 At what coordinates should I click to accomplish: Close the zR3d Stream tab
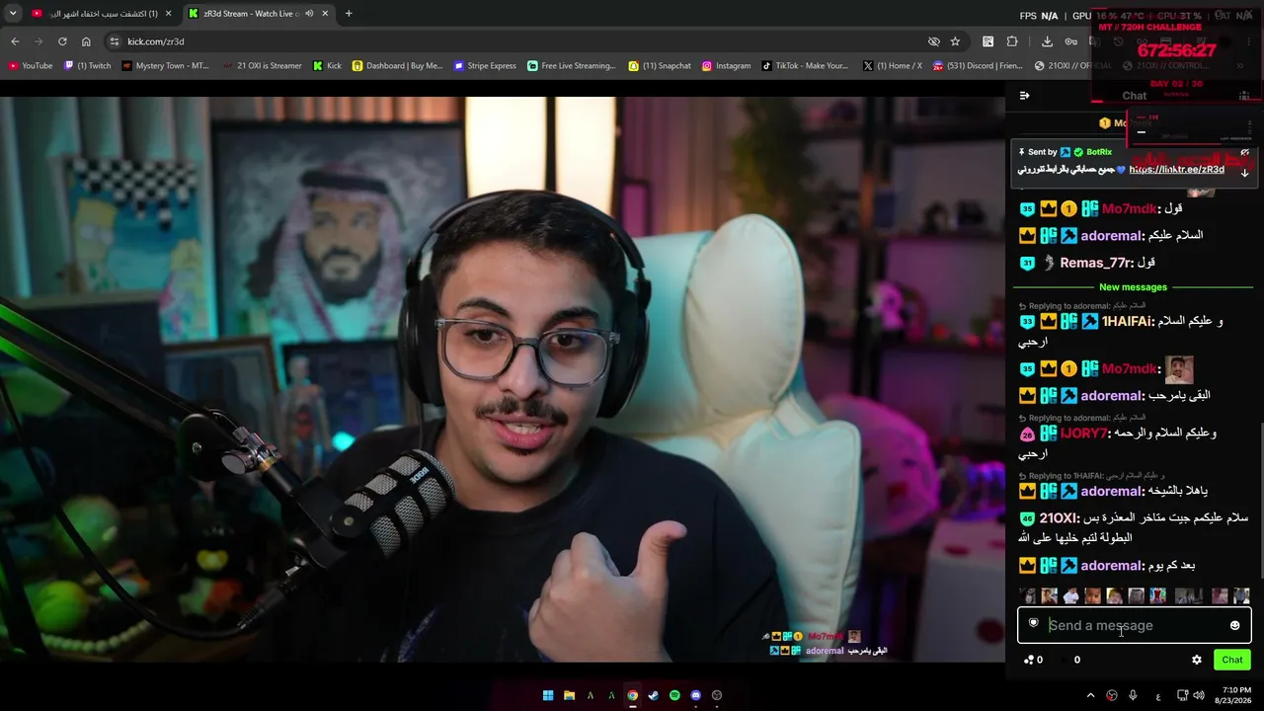click(x=325, y=14)
